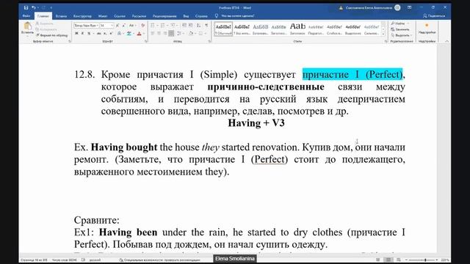470x264 pixels.
Task: Switch to the Review (Рецензирование) tab
Action: (x=164, y=16)
